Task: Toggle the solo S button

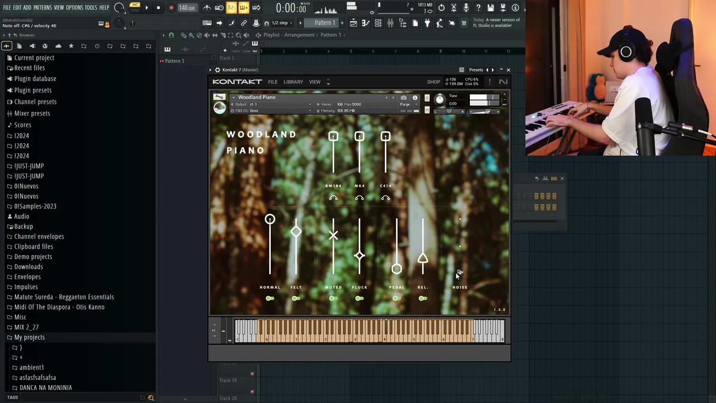Action: (427, 98)
